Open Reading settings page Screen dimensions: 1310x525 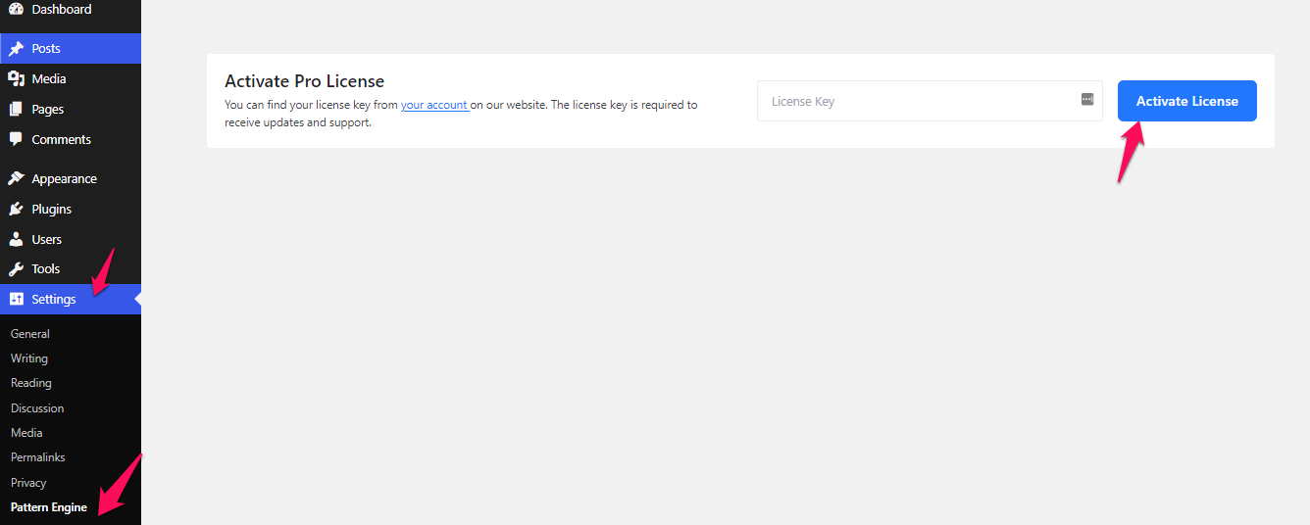tap(31, 383)
